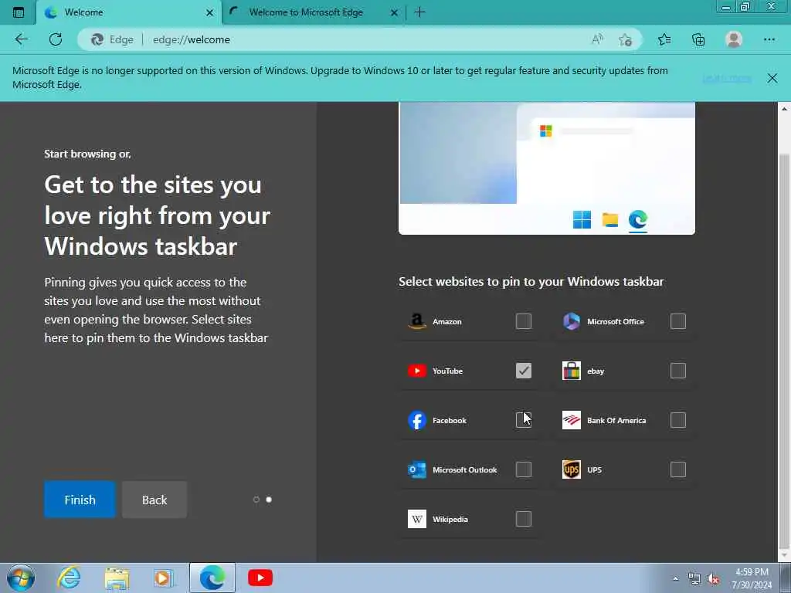Click the YouTube site logo in list
The height and width of the screenshot is (593, 791).
pyautogui.click(x=416, y=371)
